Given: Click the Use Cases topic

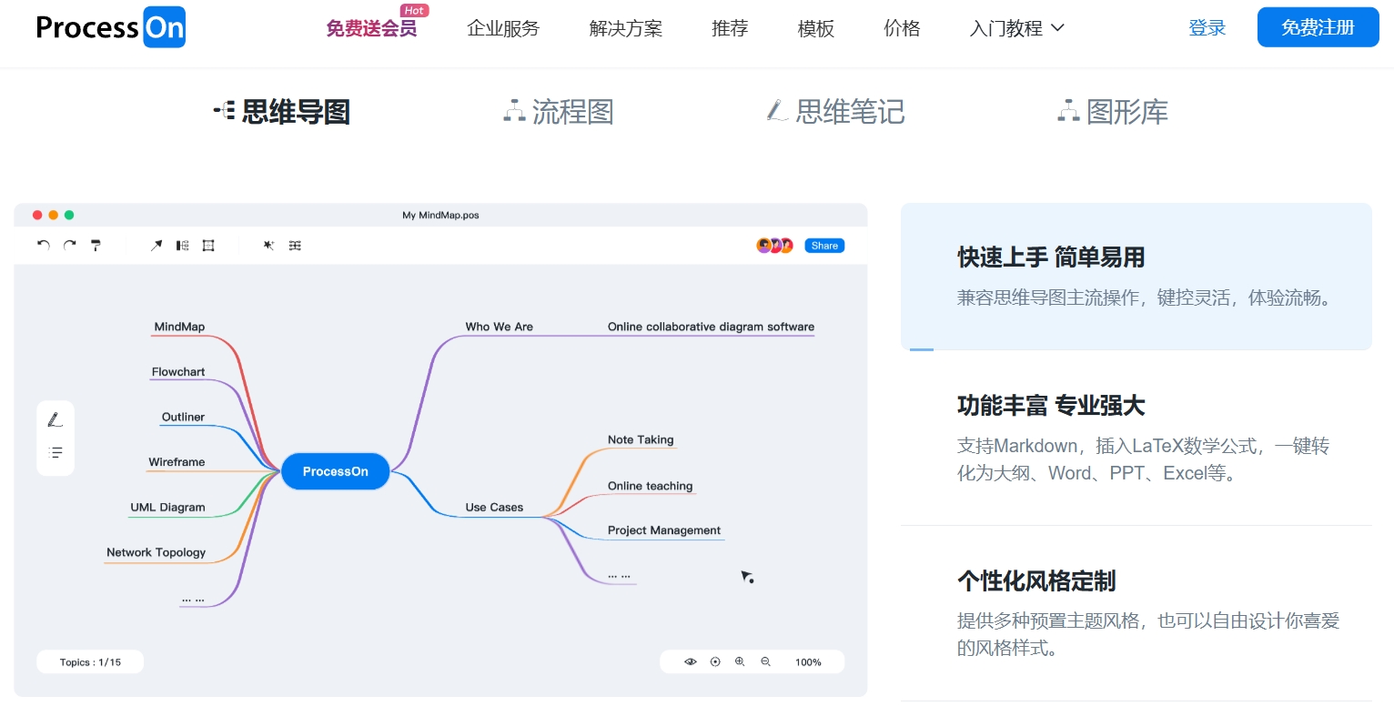Looking at the screenshot, I should [494, 508].
